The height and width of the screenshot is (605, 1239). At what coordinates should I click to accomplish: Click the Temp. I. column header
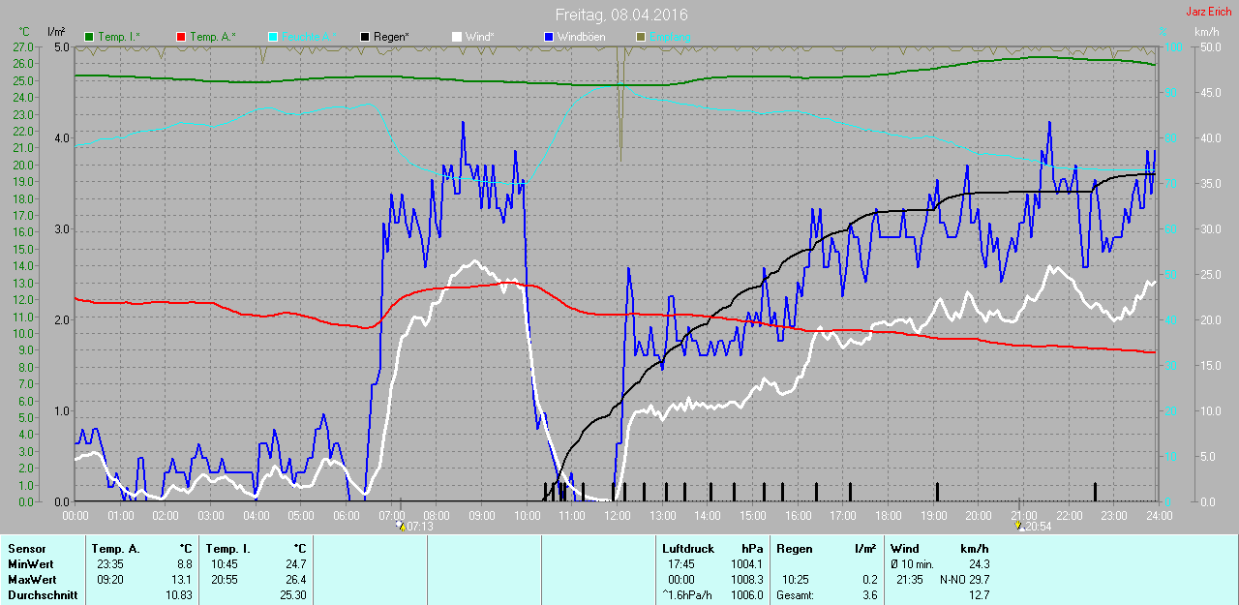[x=228, y=549]
